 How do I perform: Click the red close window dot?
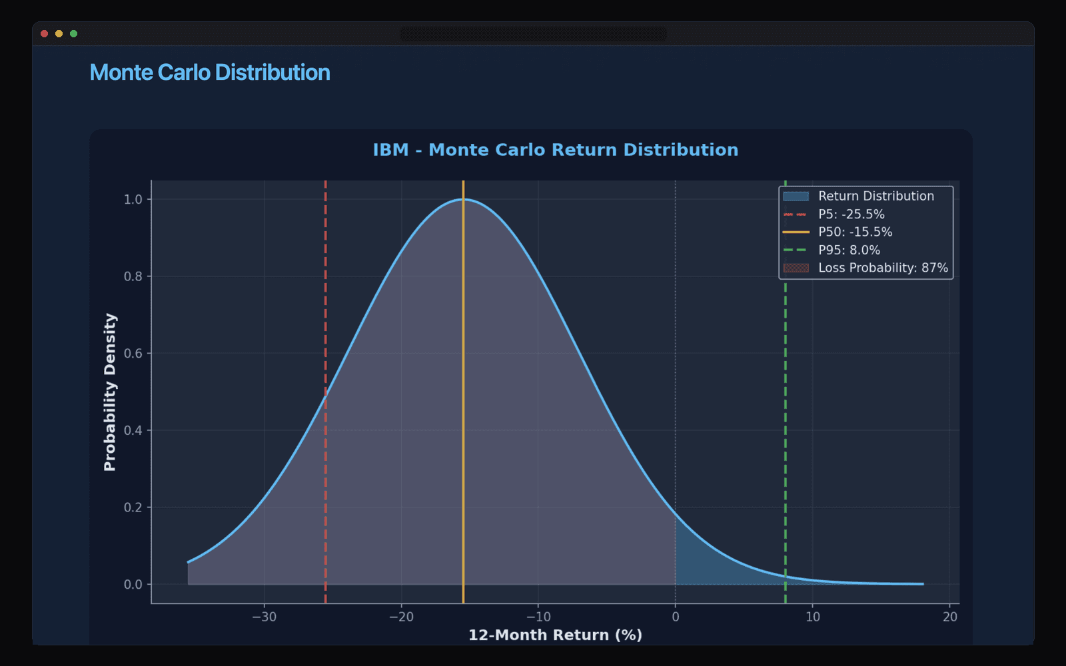tap(44, 34)
